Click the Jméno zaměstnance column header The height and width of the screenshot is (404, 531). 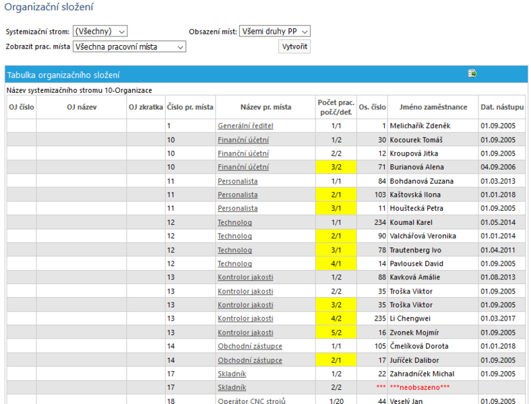(433, 107)
